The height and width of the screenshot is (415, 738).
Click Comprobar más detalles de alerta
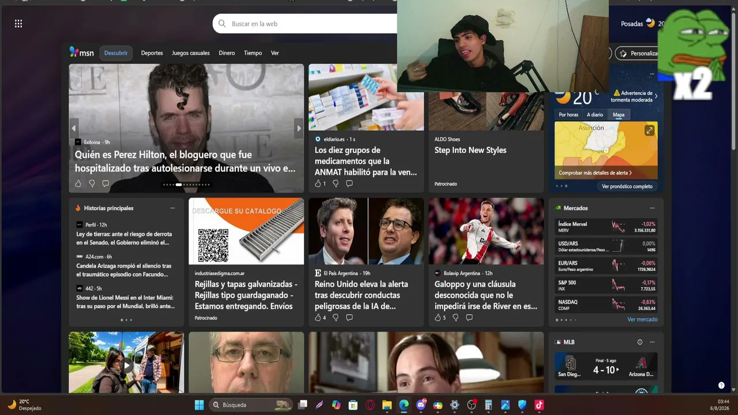pyautogui.click(x=595, y=173)
